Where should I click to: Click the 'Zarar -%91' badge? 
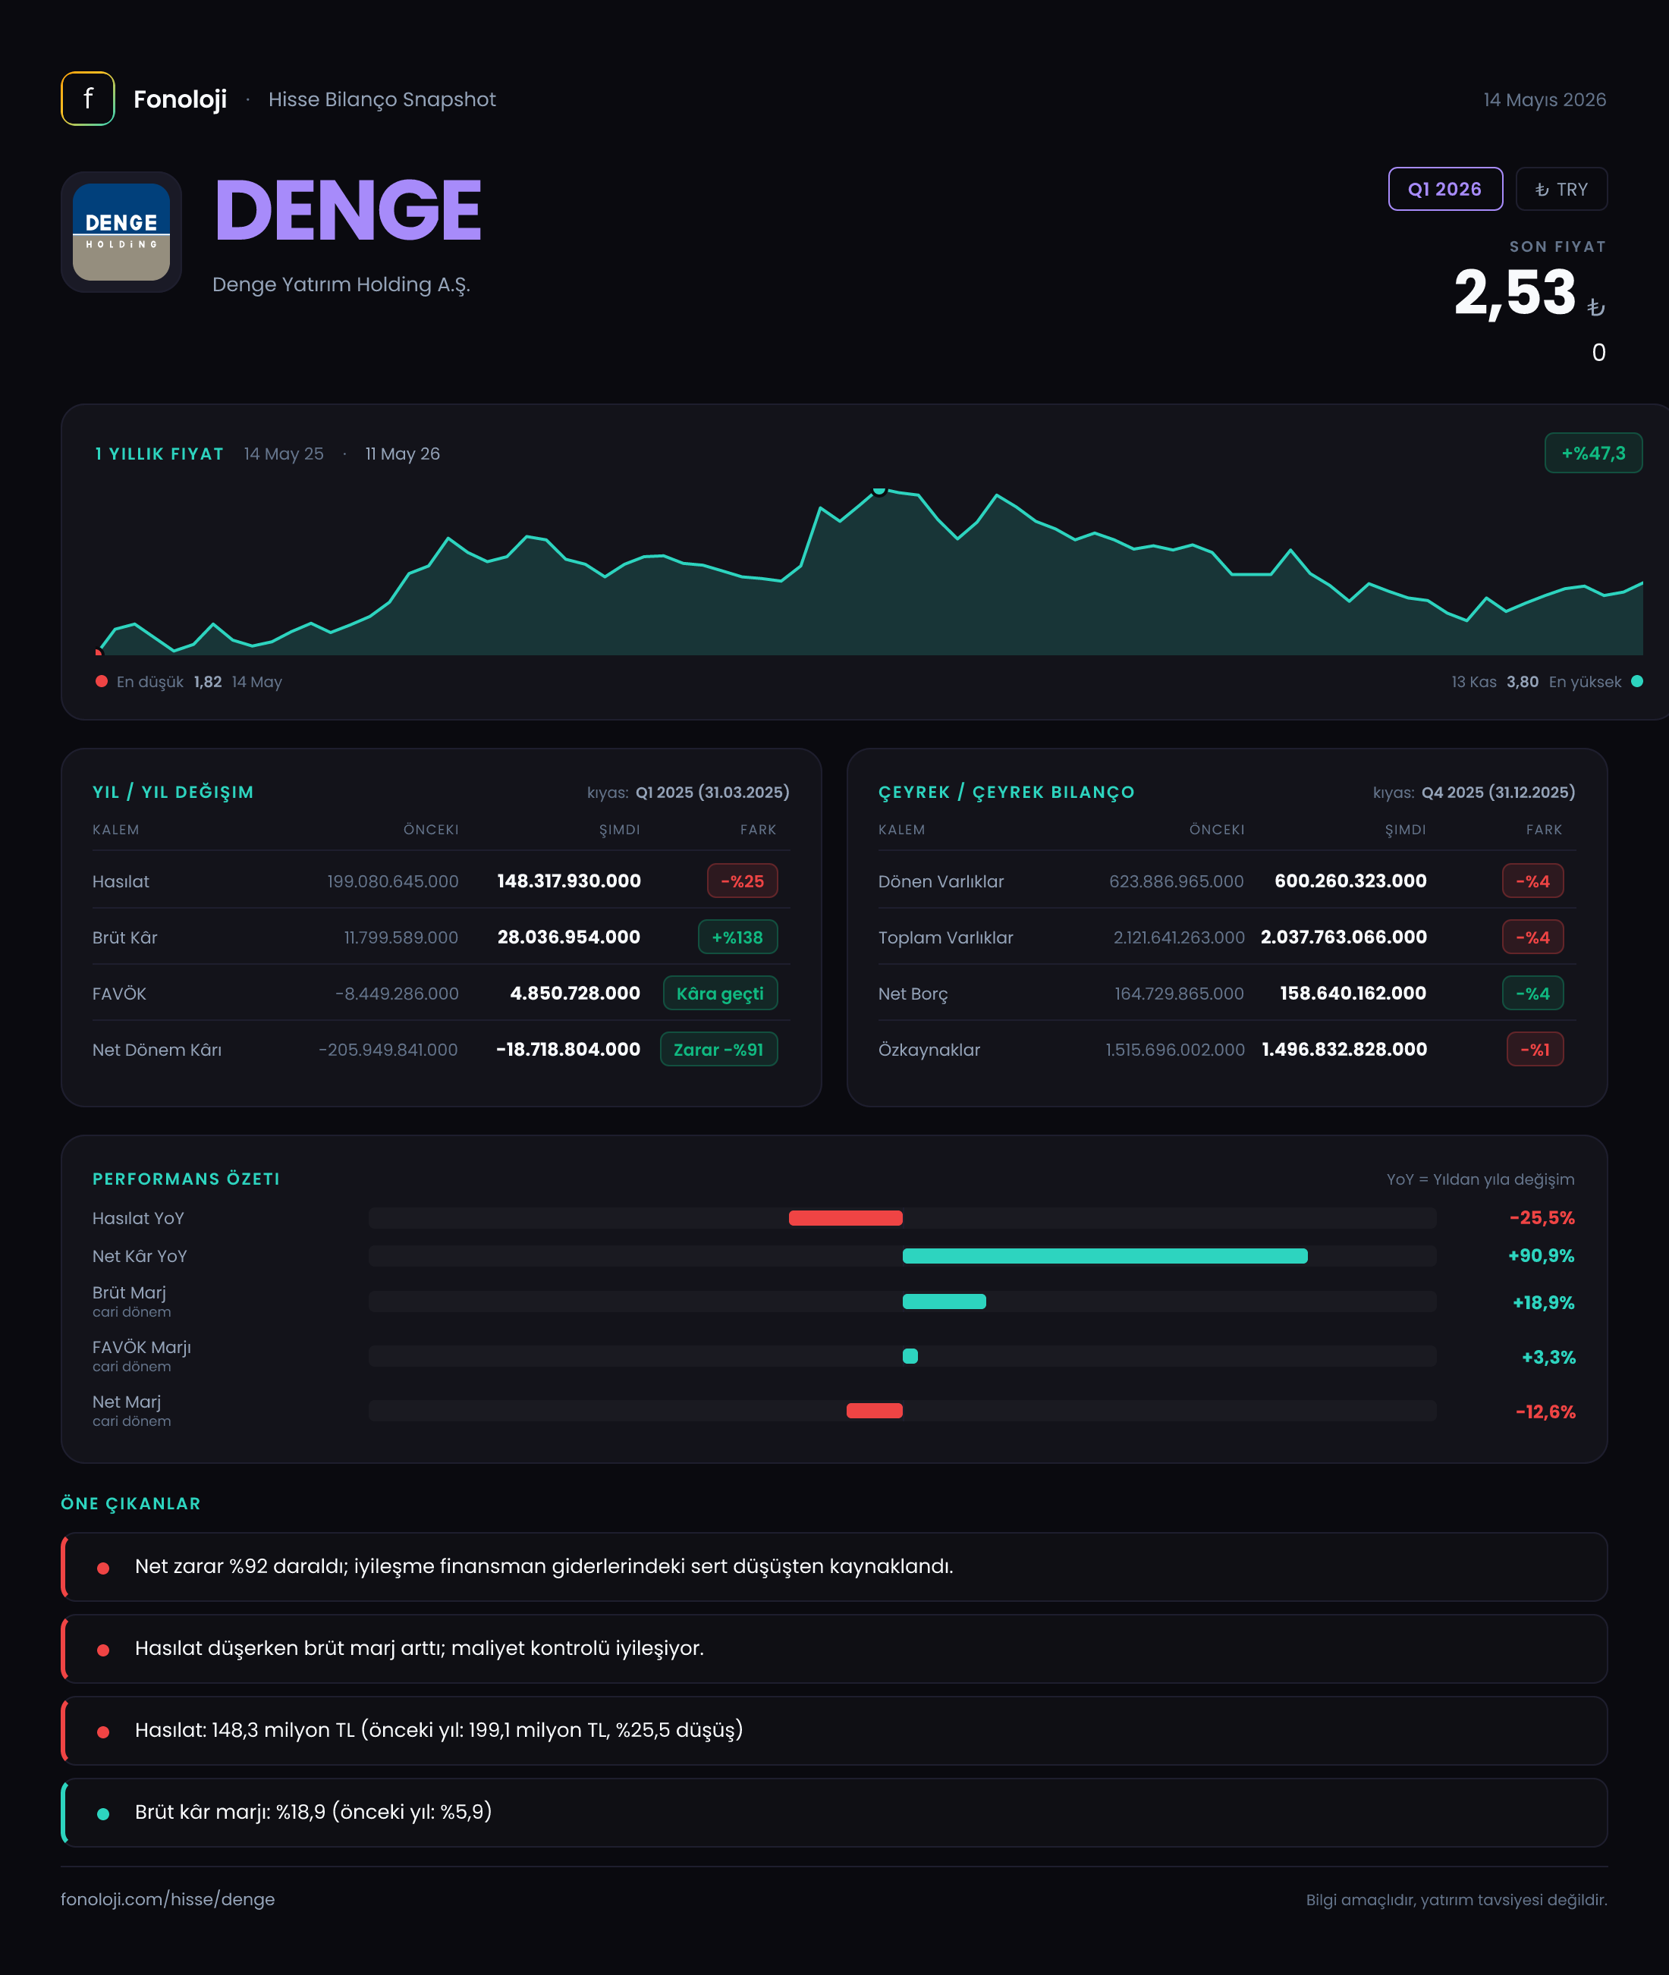point(719,1049)
